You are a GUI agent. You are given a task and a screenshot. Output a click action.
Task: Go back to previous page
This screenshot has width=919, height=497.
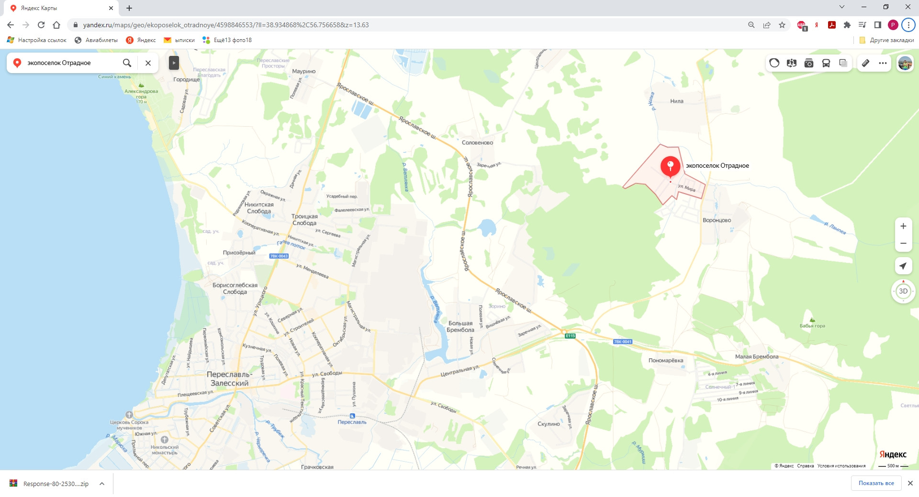[11, 25]
